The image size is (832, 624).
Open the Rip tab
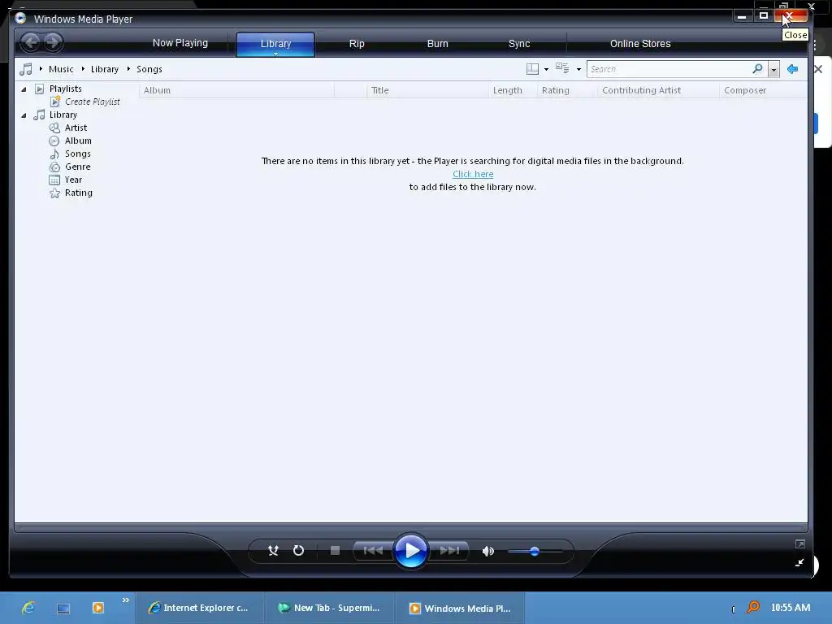coord(357,44)
